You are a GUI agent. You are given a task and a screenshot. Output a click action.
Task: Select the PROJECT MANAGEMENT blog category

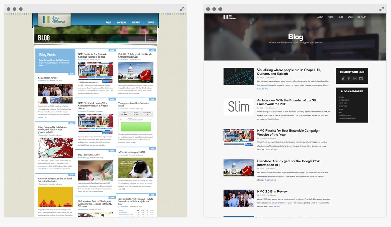[347, 118]
